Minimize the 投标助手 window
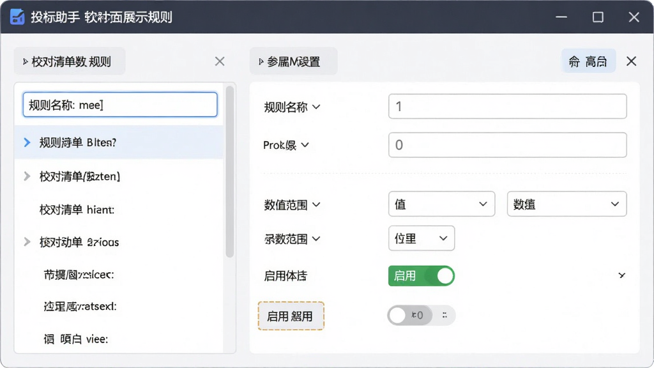The image size is (654, 368). pyautogui.click(x=561, y=17)
